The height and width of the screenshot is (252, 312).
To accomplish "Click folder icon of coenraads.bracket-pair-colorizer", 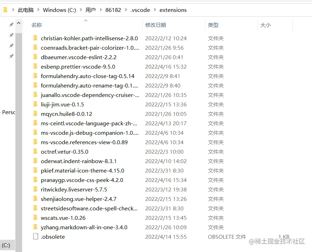I will tap(35, 48).
